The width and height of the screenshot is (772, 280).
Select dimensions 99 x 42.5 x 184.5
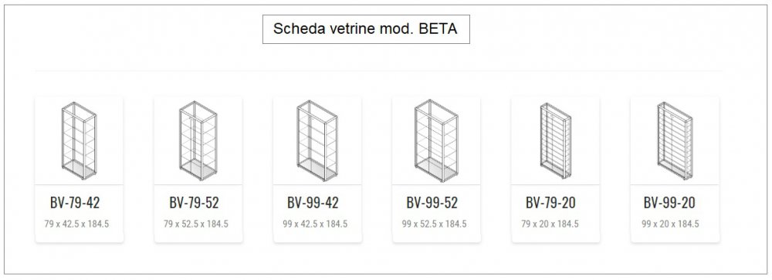[315, 224]
